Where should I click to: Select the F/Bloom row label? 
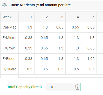tap(10, 59)
